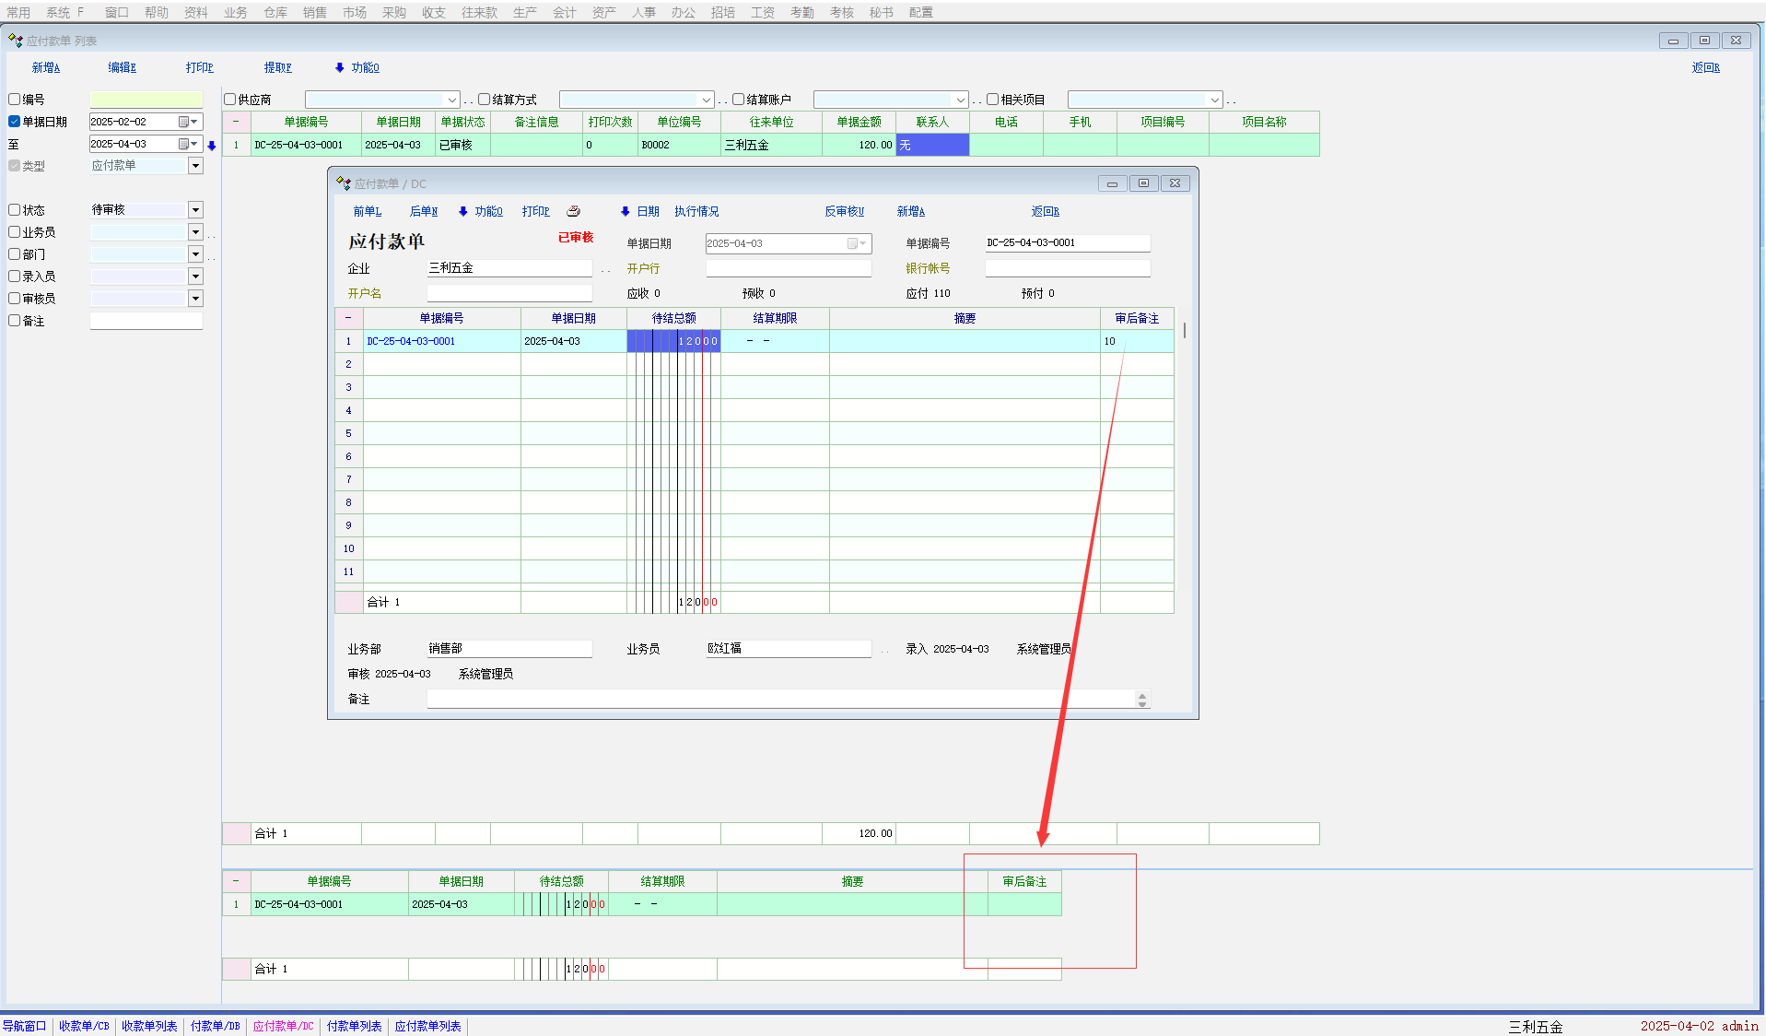Expand the 业务员 filter dropdown
This screenshot has height=1036, width=1766.
[x=195, y=232]
